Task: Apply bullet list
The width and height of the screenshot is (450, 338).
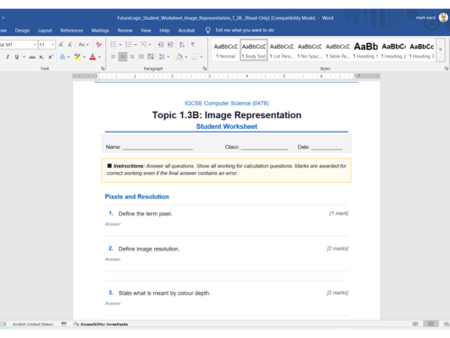Action: click(113, 45)
